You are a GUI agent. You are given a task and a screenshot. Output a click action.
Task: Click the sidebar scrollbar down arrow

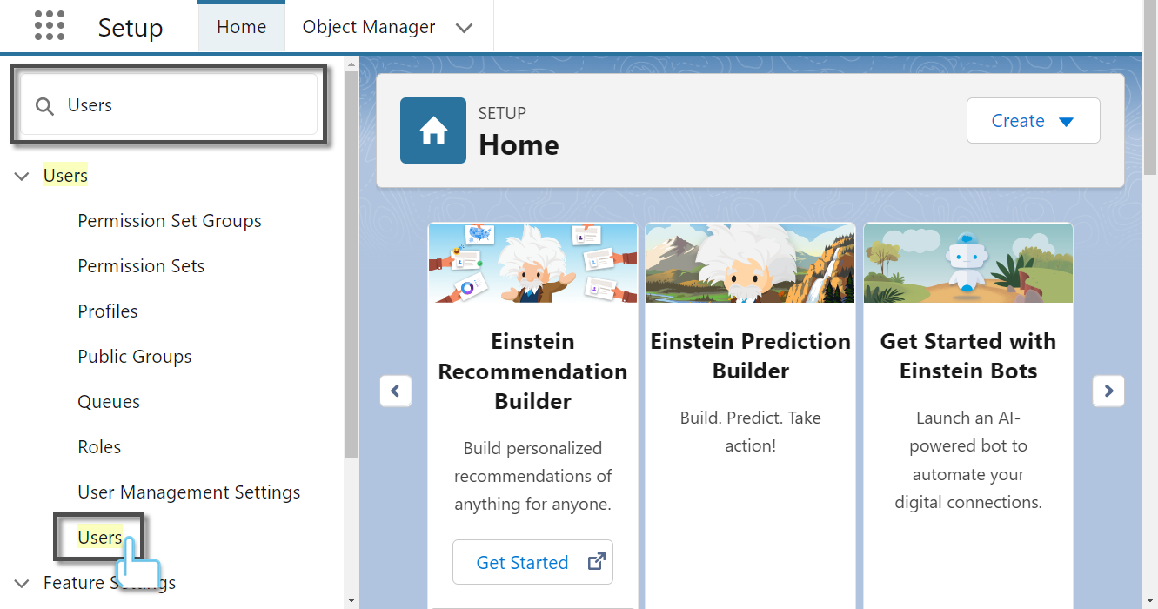(x=351, y=600)
